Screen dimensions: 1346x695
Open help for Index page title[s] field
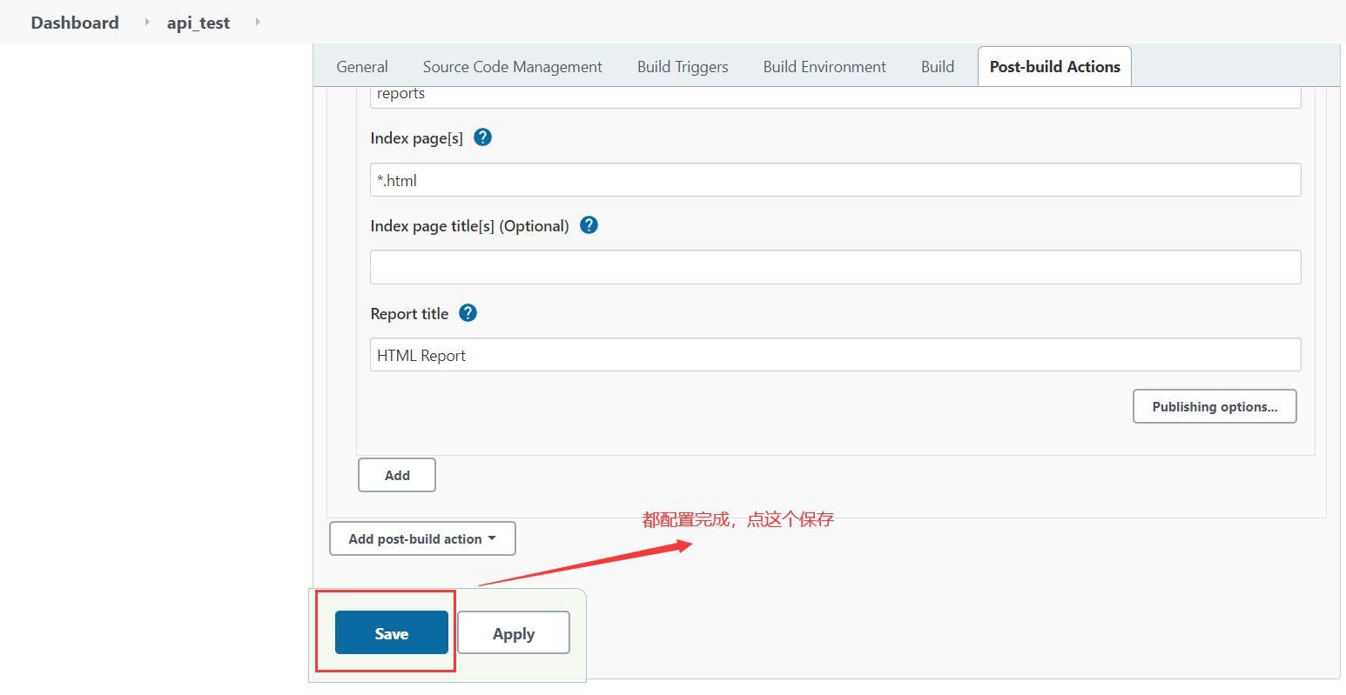tap(589, 225)
